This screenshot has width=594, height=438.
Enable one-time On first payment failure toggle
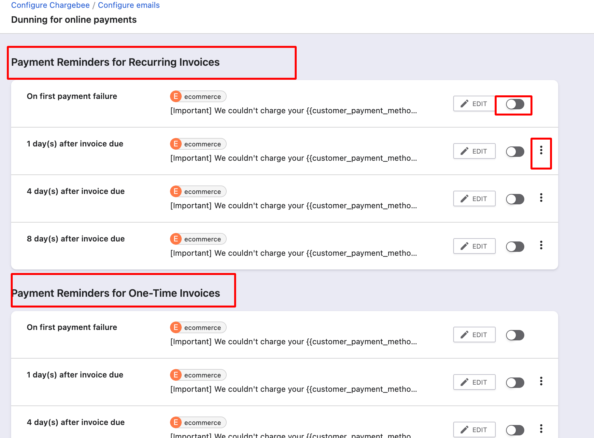pyautogui.click(x=515, y=335)
